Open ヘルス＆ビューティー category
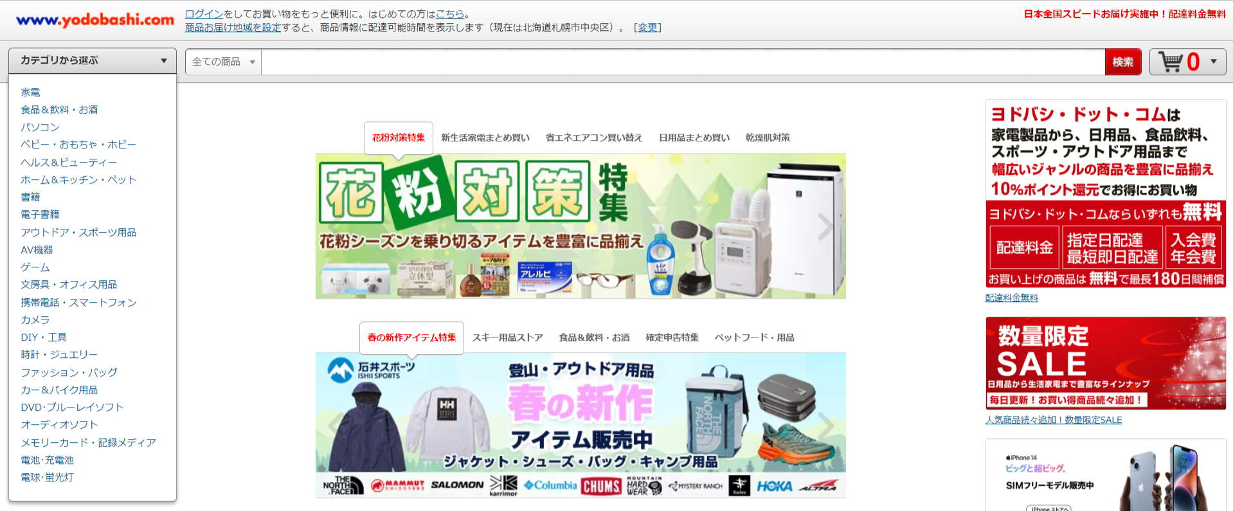The width and height of the screenshot is (1233, 511). 69,163
